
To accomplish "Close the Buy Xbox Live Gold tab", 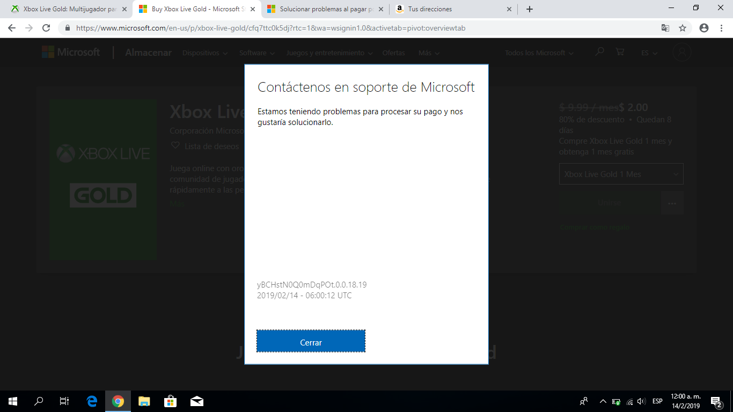I will (253, 9).
